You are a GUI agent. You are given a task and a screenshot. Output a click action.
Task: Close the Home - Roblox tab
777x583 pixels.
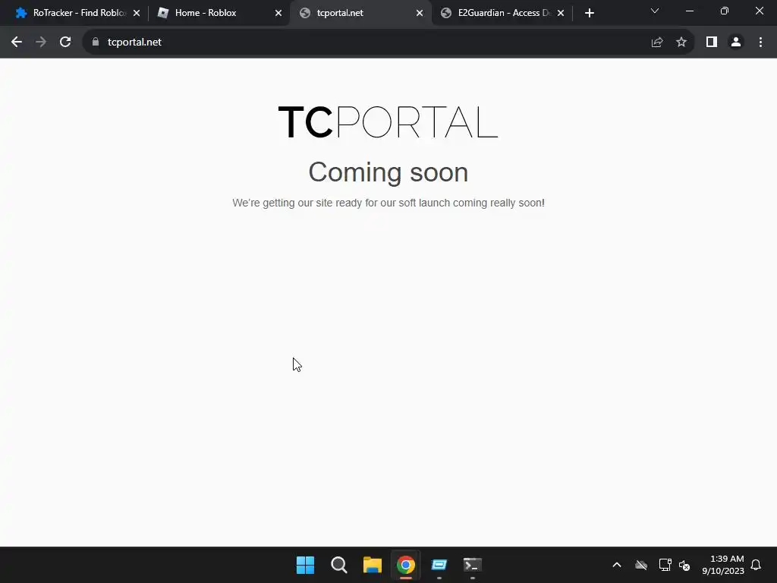(x=278, y=14)
